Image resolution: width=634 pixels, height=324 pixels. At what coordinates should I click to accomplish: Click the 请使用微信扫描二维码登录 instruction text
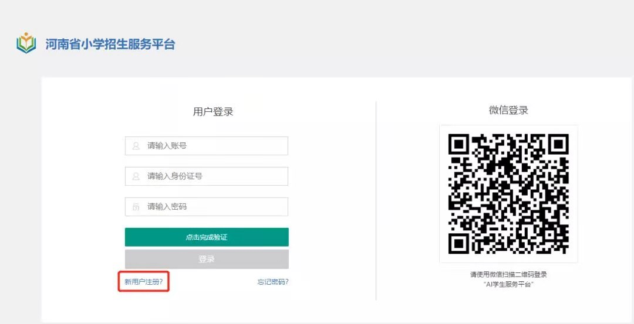coord(508,274)
